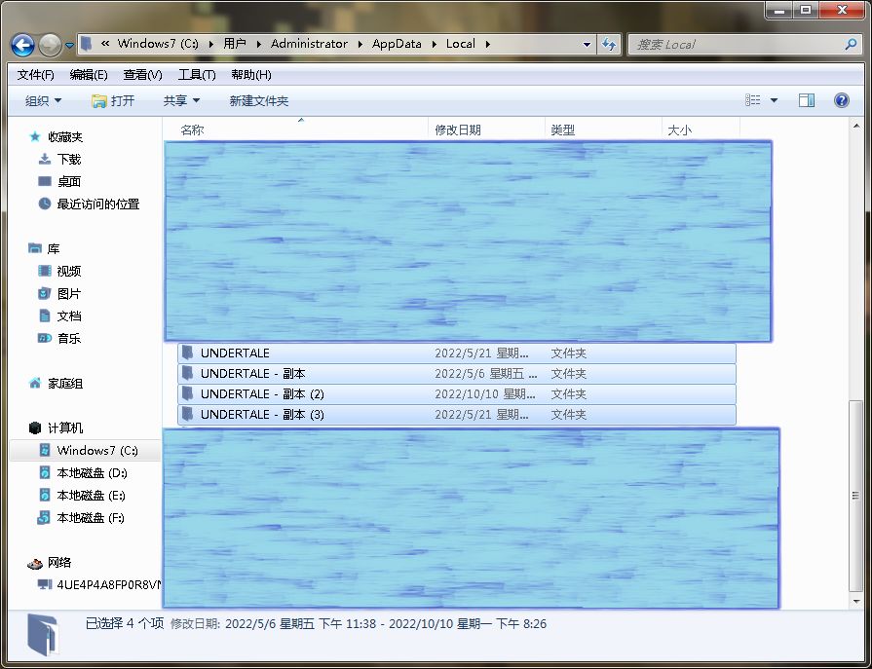
Task: Open 最近访问的位置
Action: (97, 204)
